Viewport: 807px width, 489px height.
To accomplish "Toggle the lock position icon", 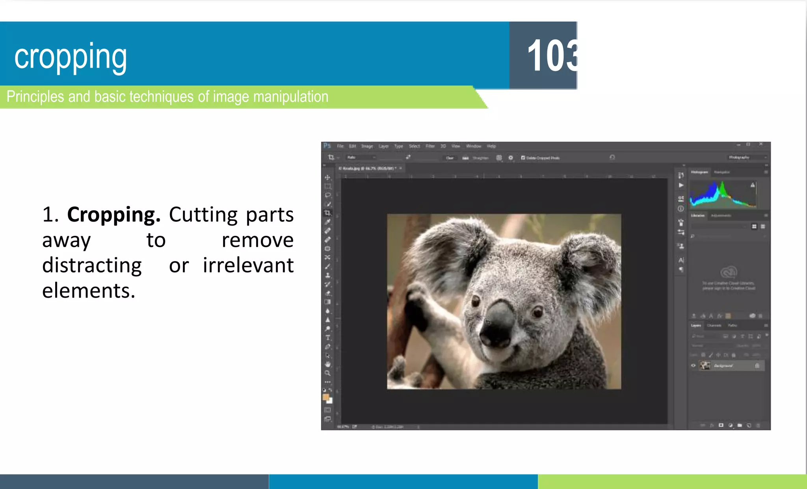I will [718, 355].
